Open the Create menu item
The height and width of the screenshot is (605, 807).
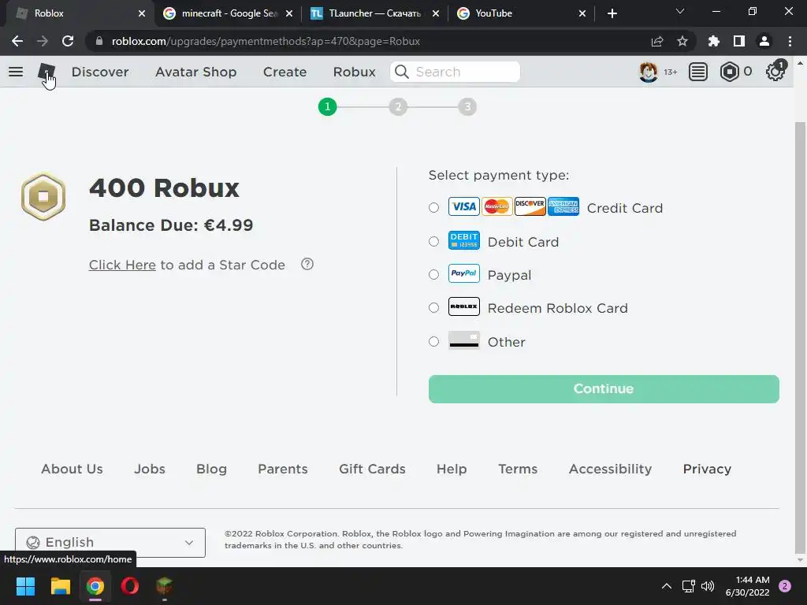(284, 72)
